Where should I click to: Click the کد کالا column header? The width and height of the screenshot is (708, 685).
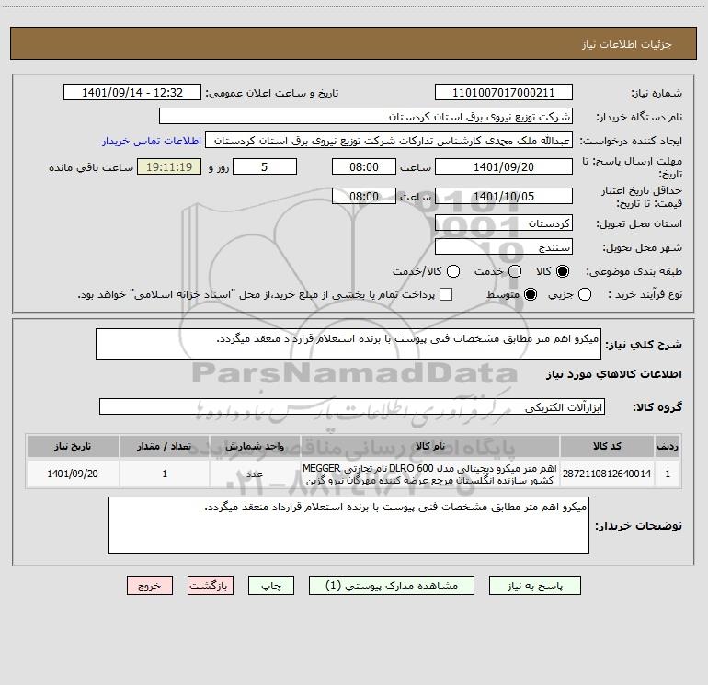[x=607, y=446]
